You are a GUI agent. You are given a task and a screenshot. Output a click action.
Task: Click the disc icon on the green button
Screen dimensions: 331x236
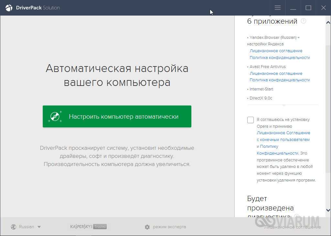pyautogui.click(x=55, y=116)
